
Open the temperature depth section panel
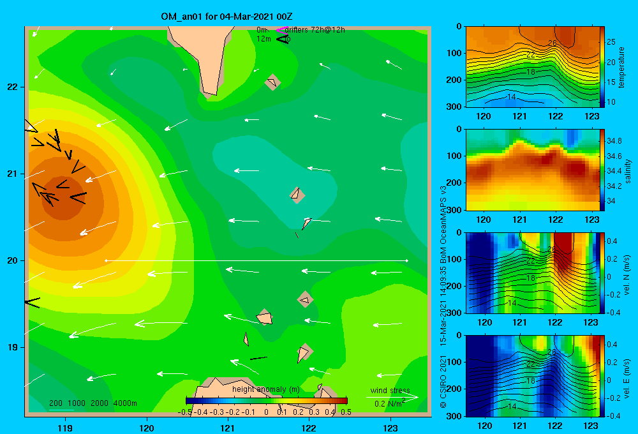pyautogui.click(x=533, y=67)
